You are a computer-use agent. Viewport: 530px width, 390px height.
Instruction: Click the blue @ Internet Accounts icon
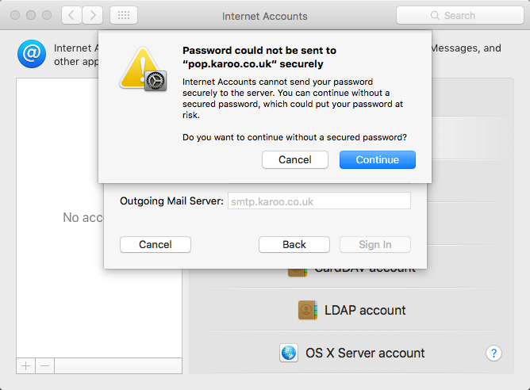[31, 54]
